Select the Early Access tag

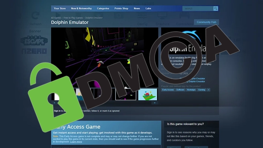pyautogui.click(x=168, y=90)
